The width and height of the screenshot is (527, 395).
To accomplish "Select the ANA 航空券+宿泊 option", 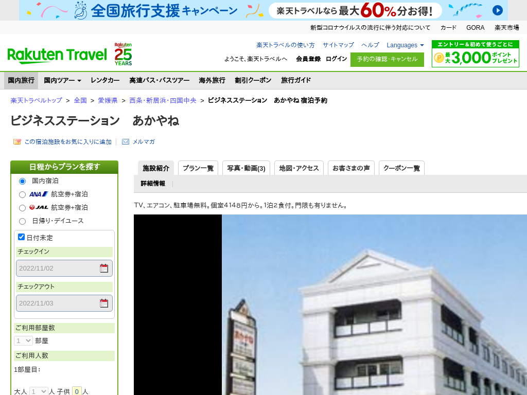I will 22,194.
